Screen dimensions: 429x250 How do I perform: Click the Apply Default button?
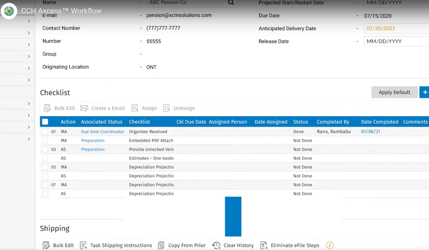coord(394,92)
